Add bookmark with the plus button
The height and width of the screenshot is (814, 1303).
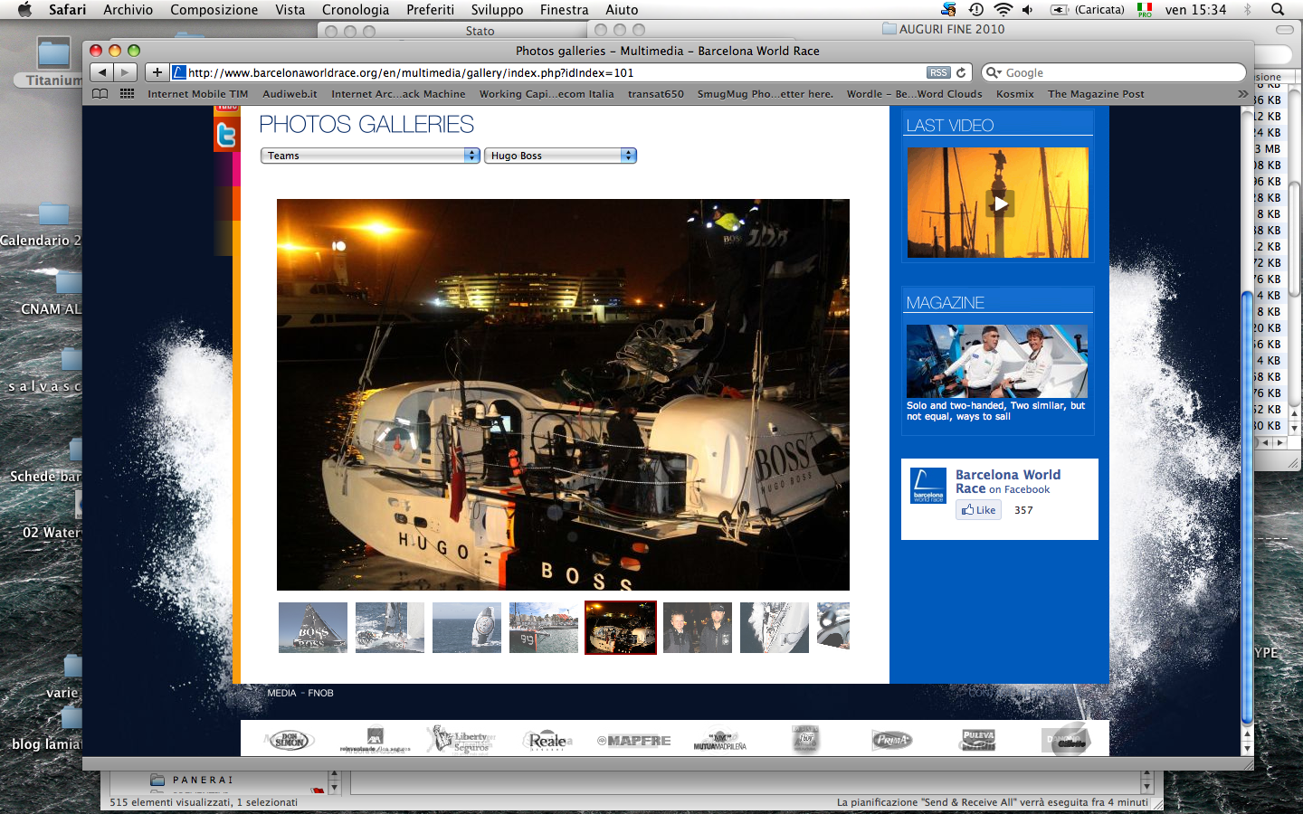point(157,72)
